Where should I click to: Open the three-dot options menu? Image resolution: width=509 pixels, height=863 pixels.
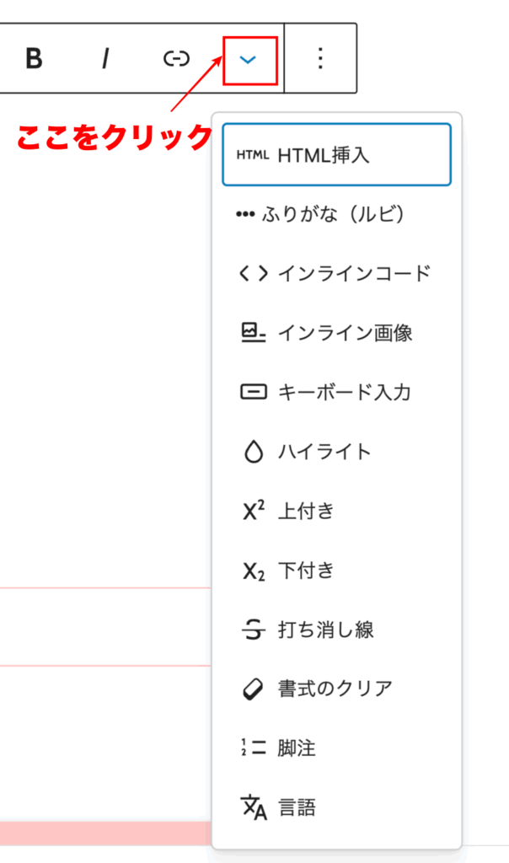click(319, 58)
